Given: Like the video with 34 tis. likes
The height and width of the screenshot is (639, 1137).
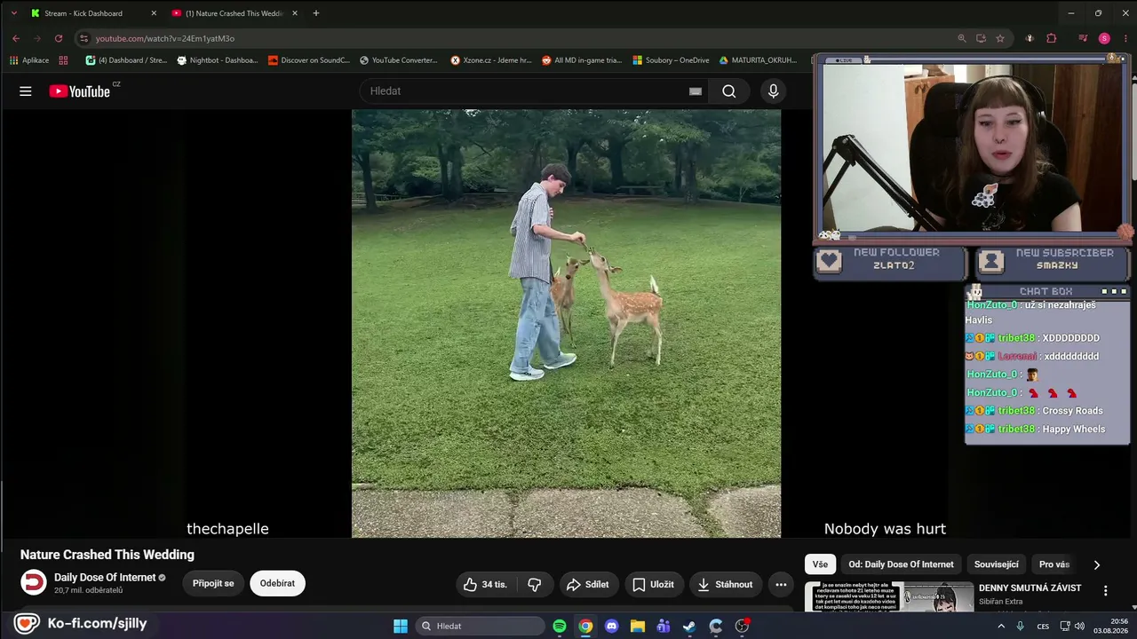Looking at the screenshot, I should pyautogui.click(x=485, y=584).
